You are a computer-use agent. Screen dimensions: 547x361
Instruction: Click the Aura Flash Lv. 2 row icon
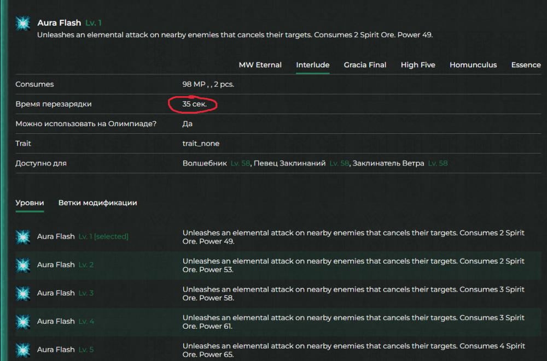(x=22, y=265)
